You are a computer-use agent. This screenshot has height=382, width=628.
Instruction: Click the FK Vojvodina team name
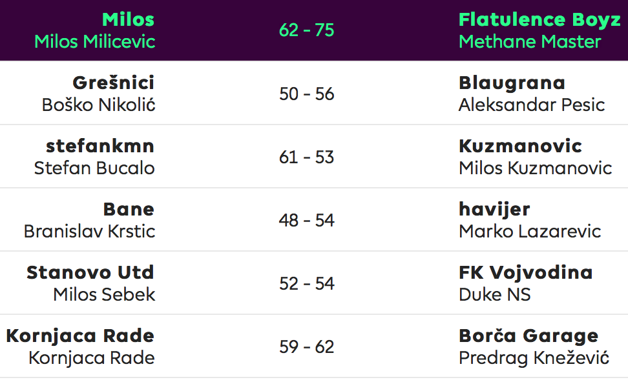(525, 273)
